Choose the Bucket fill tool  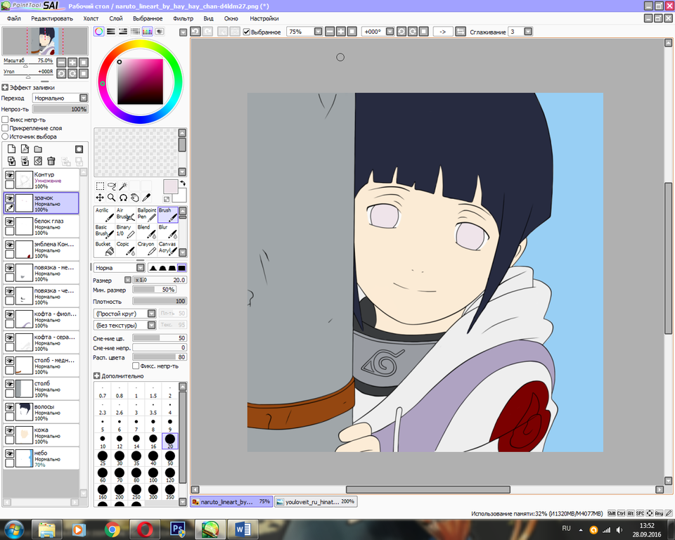pos(104,248)
